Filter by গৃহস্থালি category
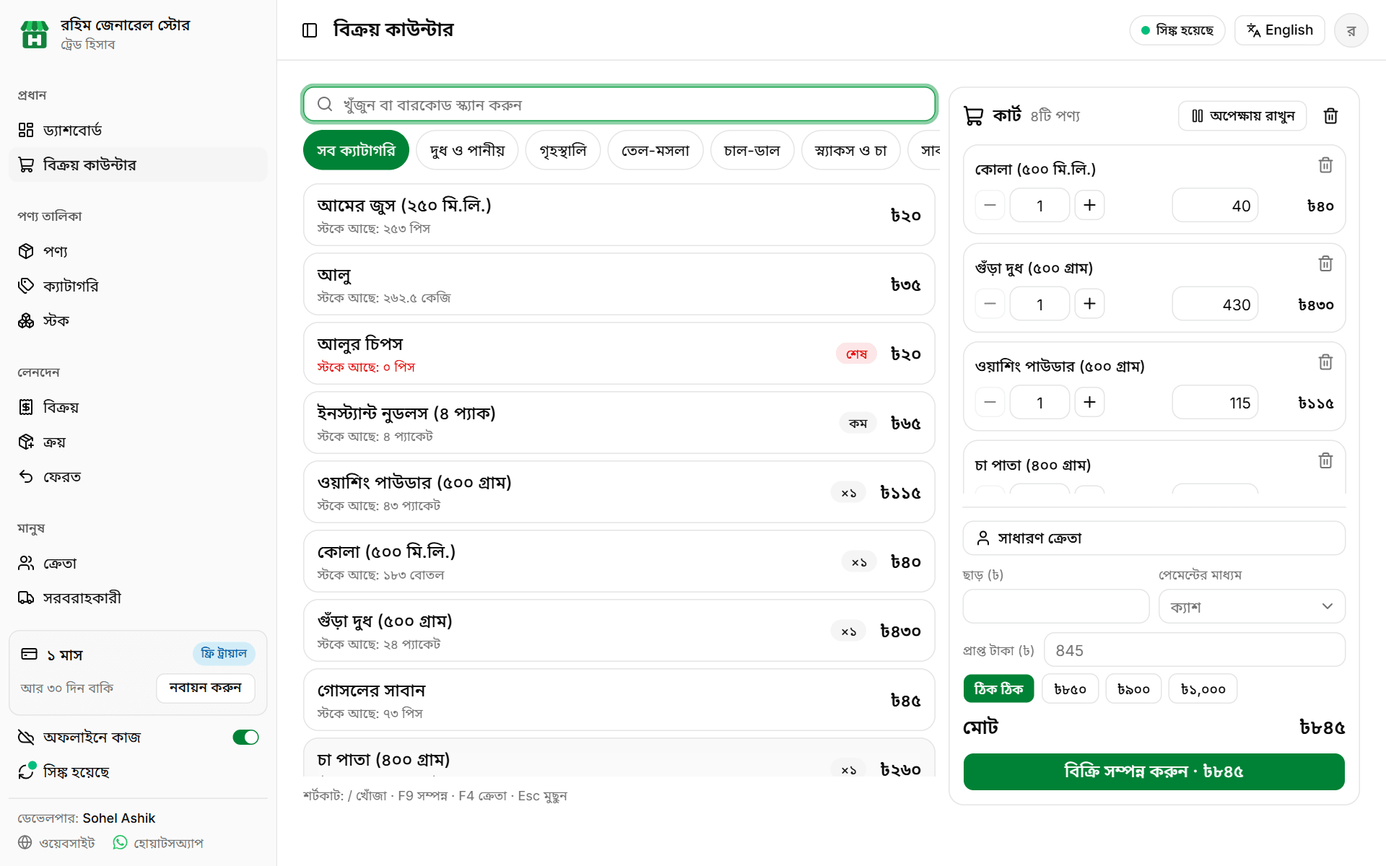Screen dimensions: 1386x866 click(563, 150)
